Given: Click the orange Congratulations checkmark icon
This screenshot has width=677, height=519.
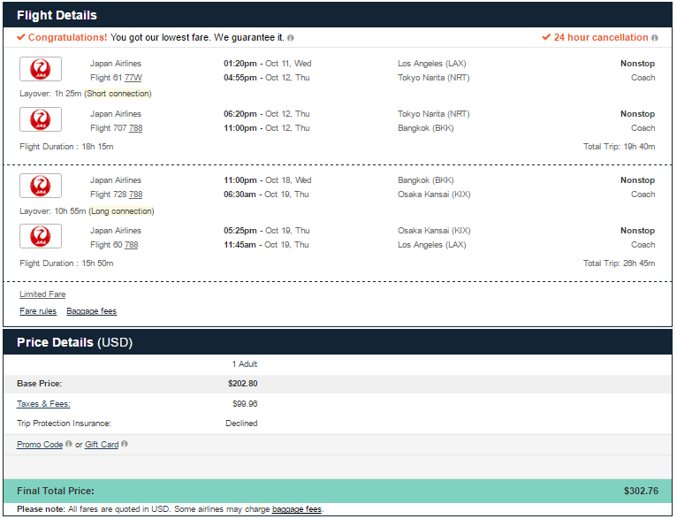Looking at the screenshot, I should [x=20, y=37].
